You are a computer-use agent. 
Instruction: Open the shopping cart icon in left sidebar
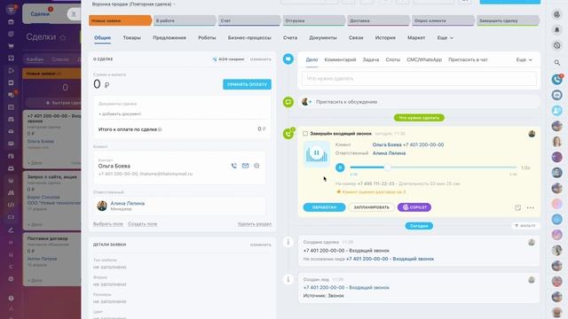point(11,46)
